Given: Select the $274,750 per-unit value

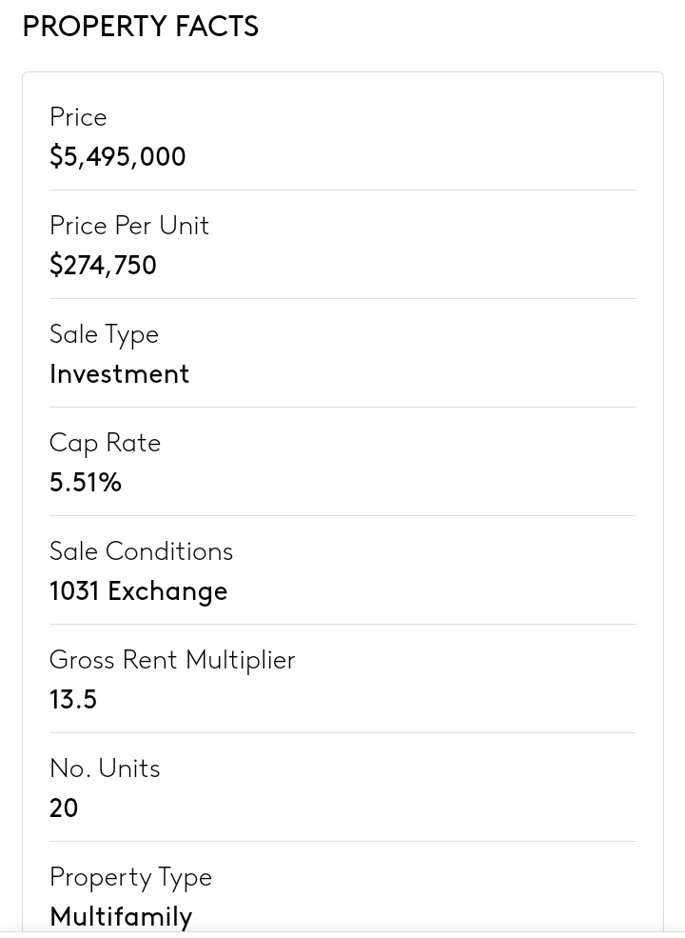Looking at the screenshot, I should click(x=103, y=266).
